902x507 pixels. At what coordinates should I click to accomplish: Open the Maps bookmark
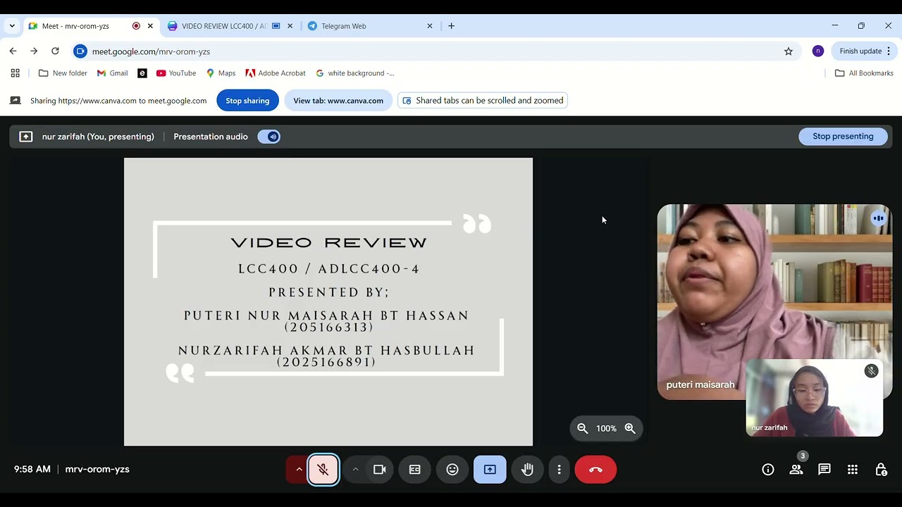click(x=221, y=73)
